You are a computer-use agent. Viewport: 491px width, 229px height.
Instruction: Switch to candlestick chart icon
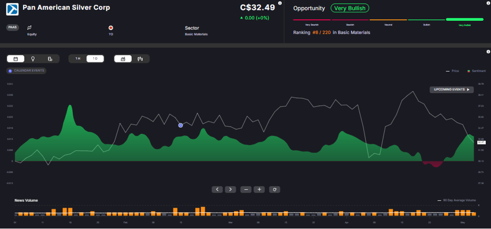(x=140, y=58)
